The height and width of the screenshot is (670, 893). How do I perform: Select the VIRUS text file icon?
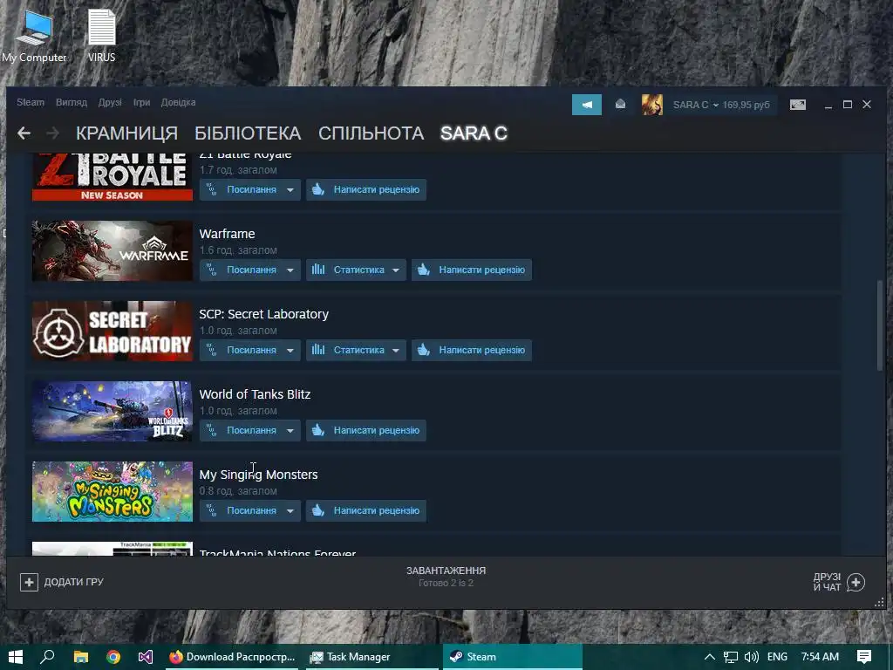click(x=101, y=35)
